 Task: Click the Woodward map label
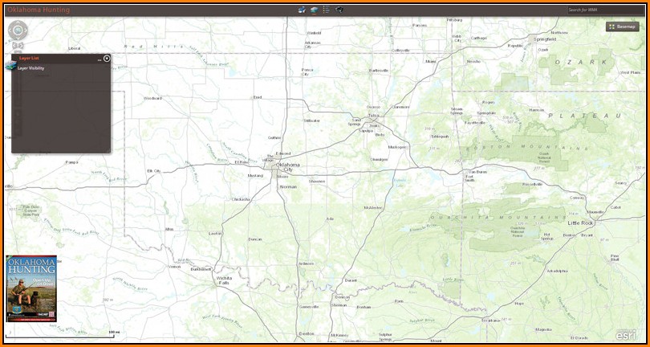point(152,98)
